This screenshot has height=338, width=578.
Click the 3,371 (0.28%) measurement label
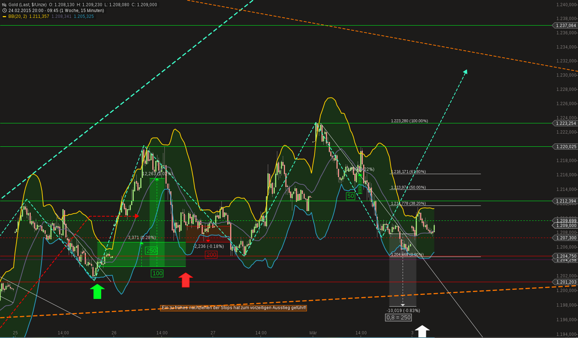point(142,238)
